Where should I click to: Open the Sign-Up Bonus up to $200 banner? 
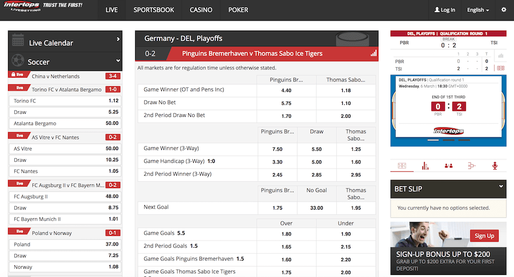pos(448,248)
